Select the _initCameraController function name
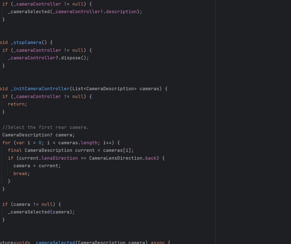This screenshot has height=244, width=291. [x=40, y=89]
